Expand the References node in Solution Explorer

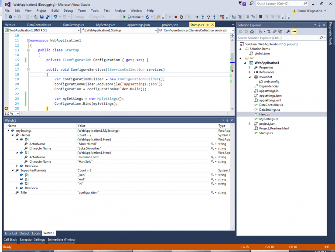(x=250, y=72)
